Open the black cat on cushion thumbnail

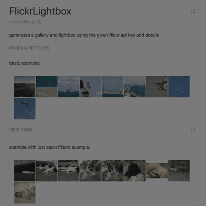click(x=135, y=171)
